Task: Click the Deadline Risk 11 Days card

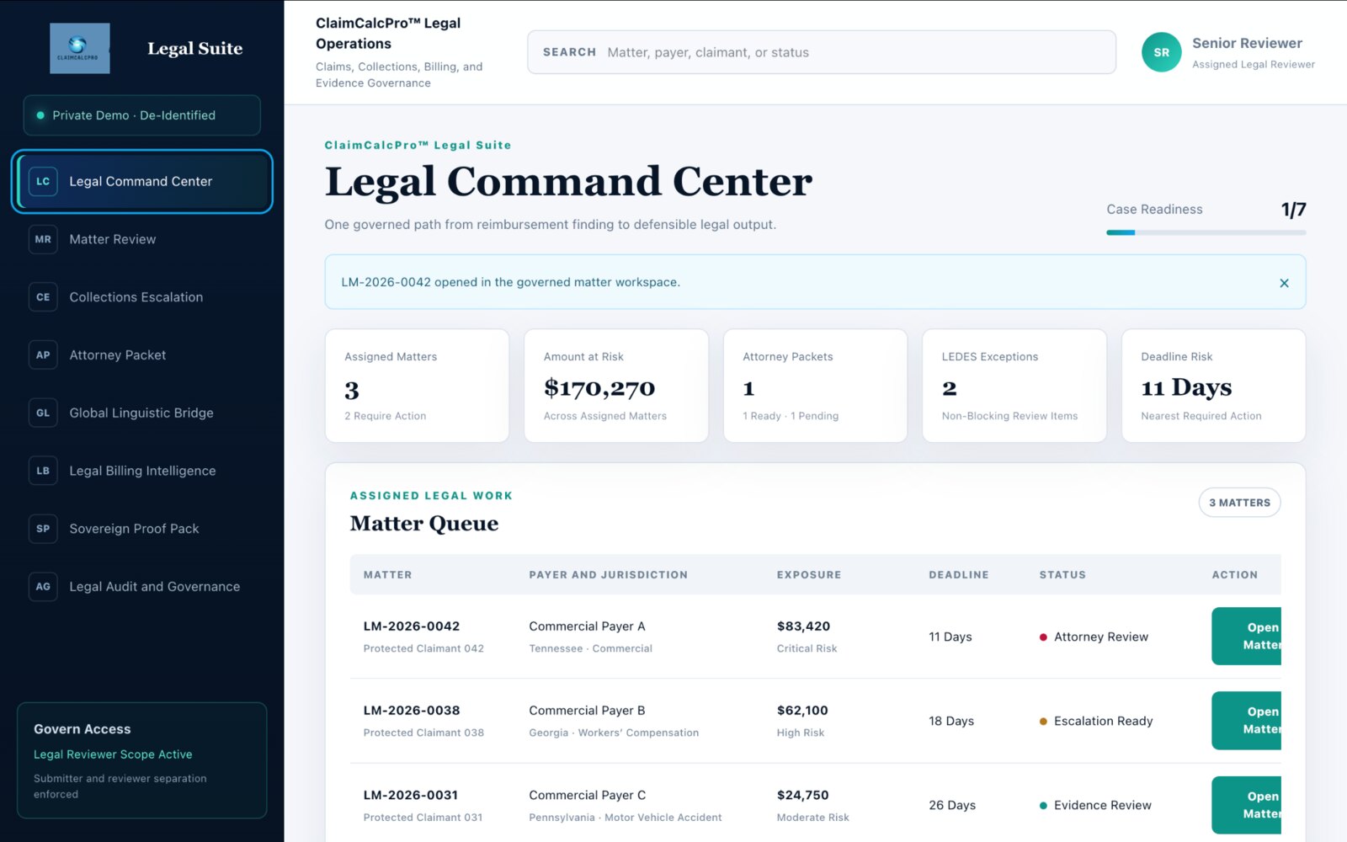Action: (1213, 386)
